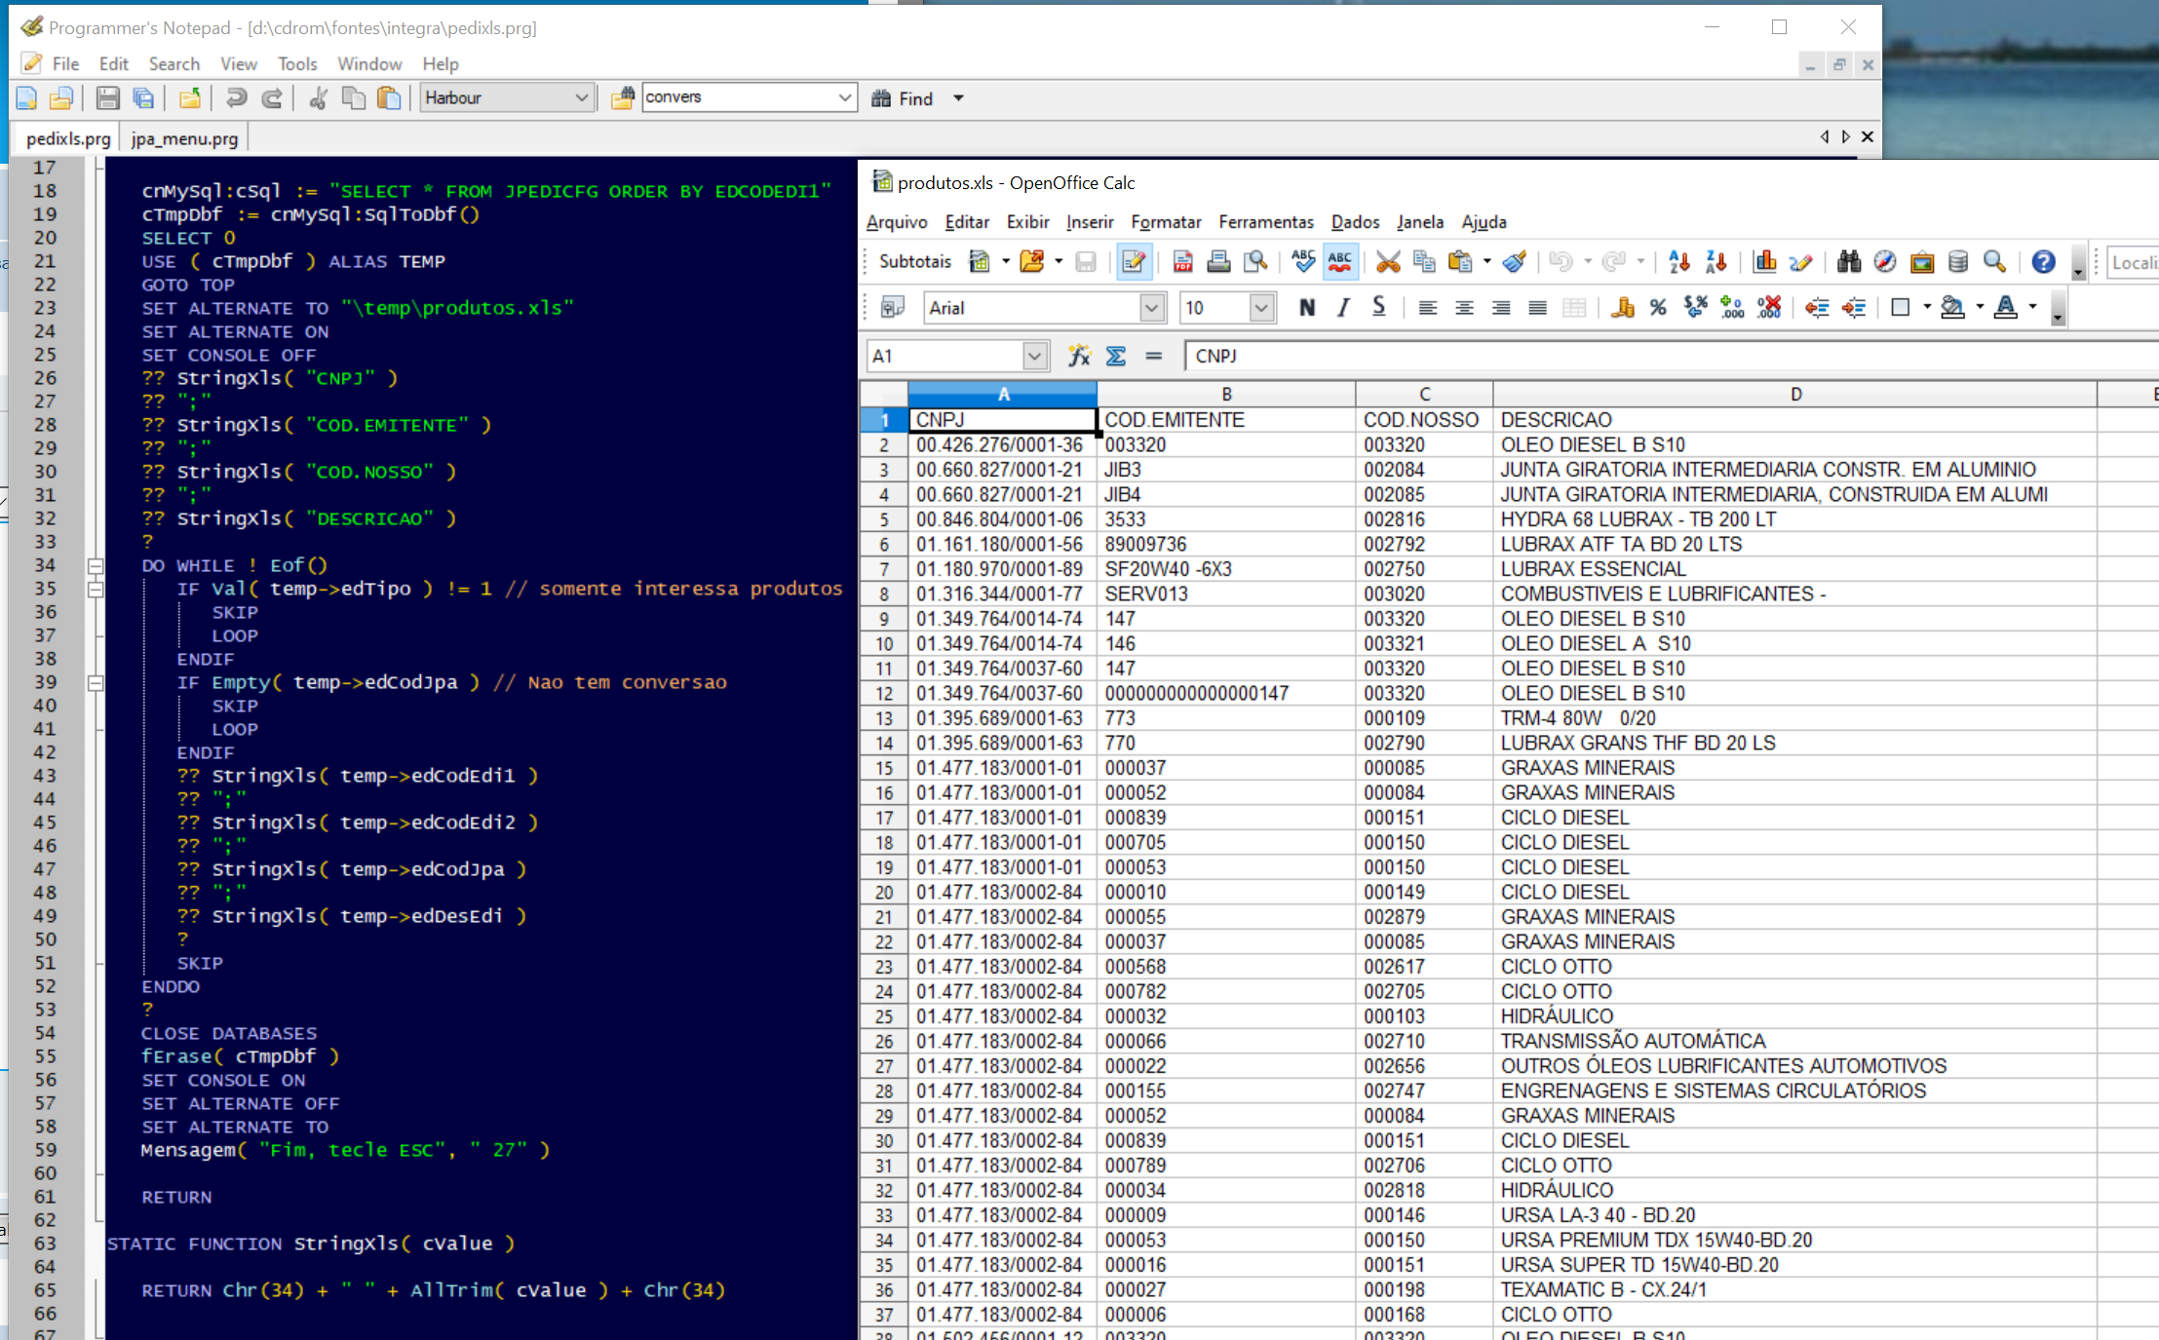Click the Function Wizard icon
Viewport: 2159px width, 1340px height.
pos(1078,356)
